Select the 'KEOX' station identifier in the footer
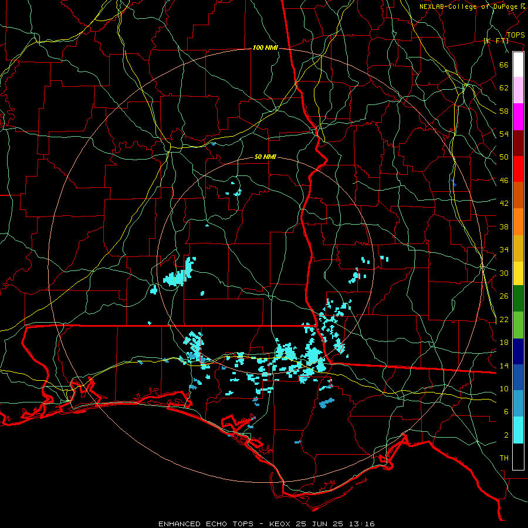 click(x=280, y=524)
